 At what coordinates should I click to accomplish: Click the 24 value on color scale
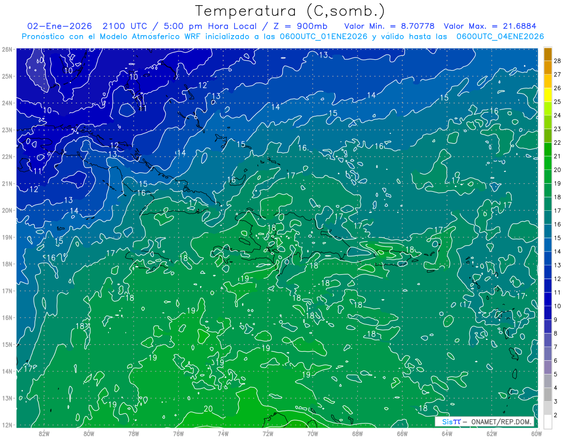557,115
